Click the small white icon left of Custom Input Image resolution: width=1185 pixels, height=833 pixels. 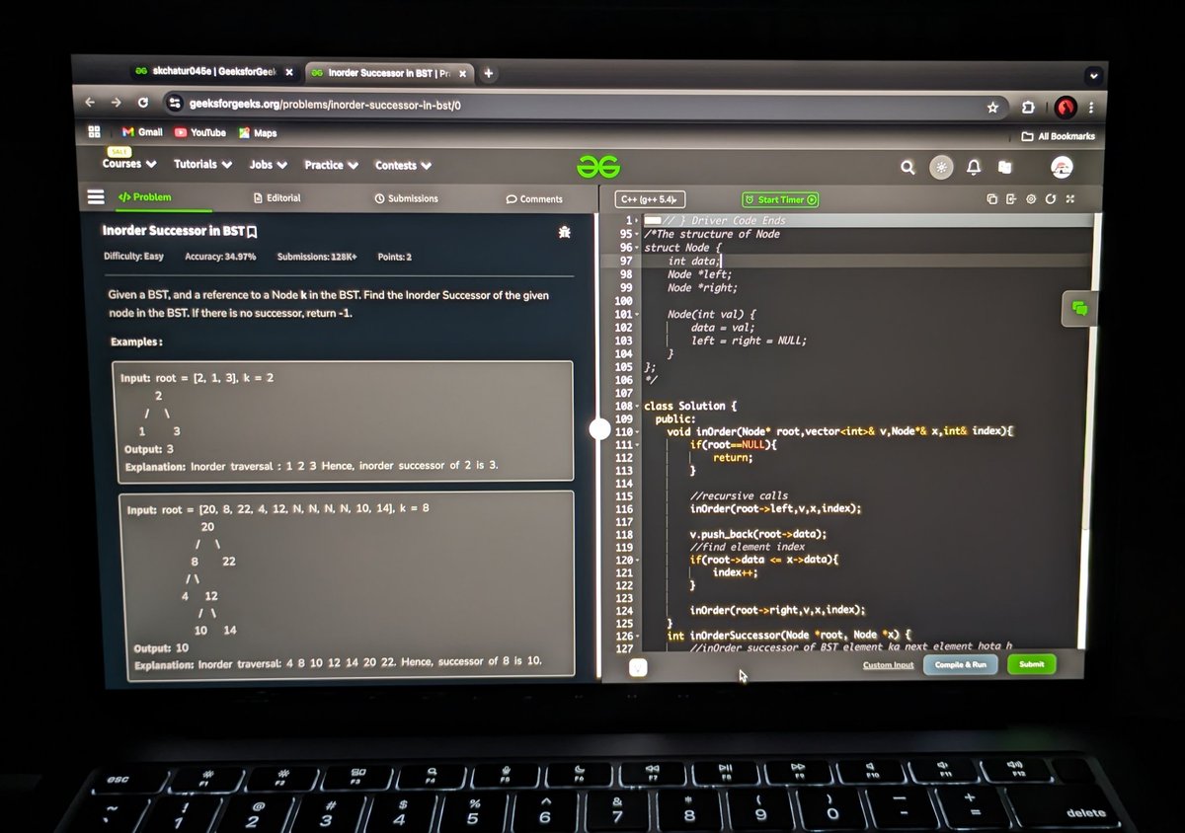point(638,668)
